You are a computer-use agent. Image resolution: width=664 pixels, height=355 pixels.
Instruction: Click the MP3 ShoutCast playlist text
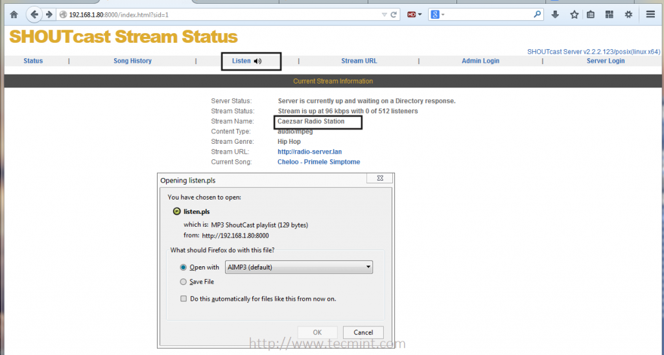(259, 225)
